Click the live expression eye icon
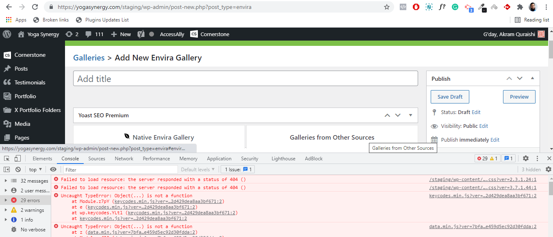 pos(53,170)
